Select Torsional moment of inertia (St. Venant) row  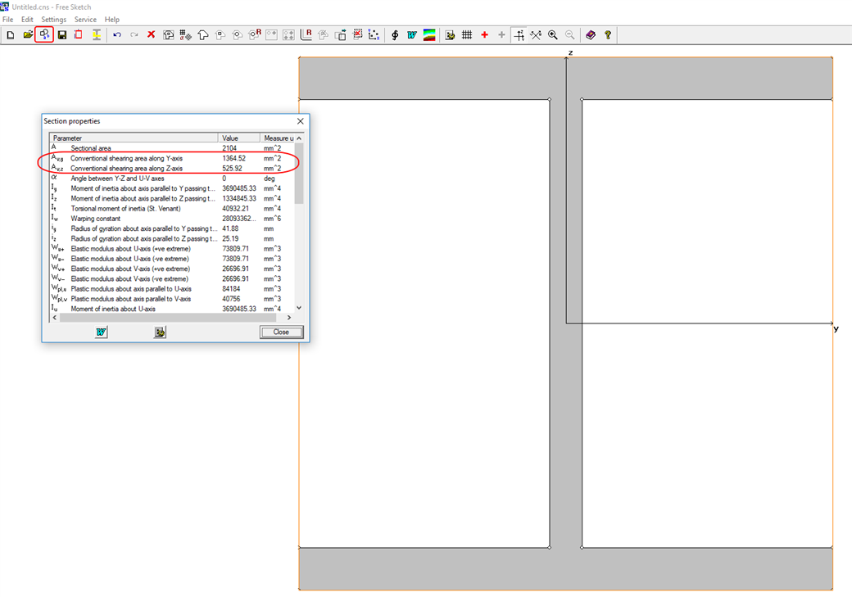[x=172, y=209]
